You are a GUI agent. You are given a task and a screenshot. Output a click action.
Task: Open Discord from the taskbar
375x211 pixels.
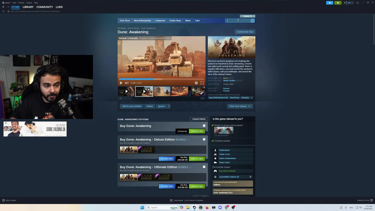click(220, 207)
